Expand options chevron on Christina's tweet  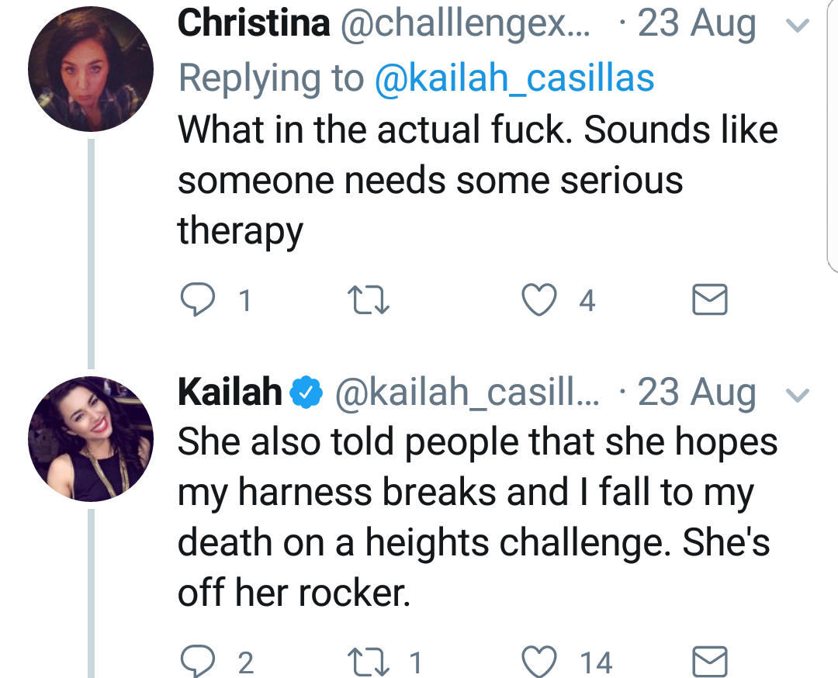point(798,25)
